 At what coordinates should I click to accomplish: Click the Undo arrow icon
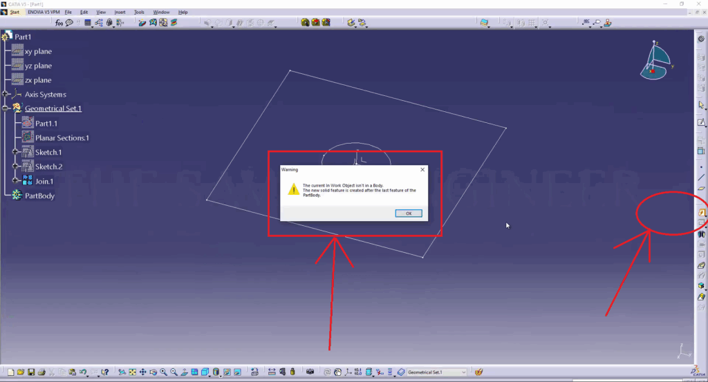tap(82, 372)
